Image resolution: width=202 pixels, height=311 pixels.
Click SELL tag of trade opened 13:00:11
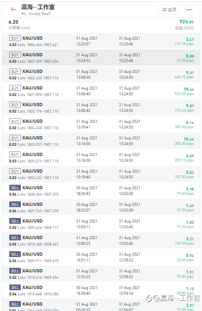pos(15,221)
